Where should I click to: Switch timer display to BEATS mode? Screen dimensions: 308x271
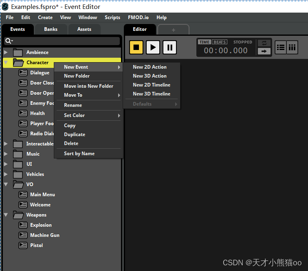(220, 42)
